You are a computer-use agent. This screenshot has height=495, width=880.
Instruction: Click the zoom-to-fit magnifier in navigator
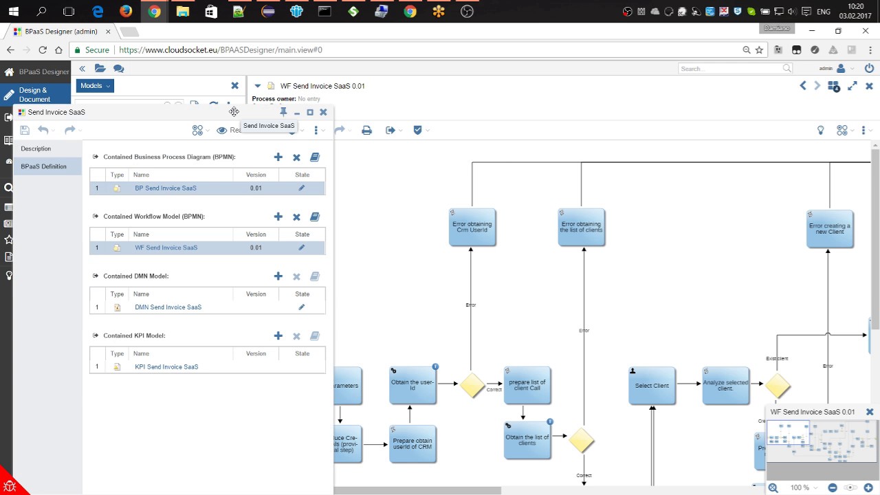click(773, 487)
